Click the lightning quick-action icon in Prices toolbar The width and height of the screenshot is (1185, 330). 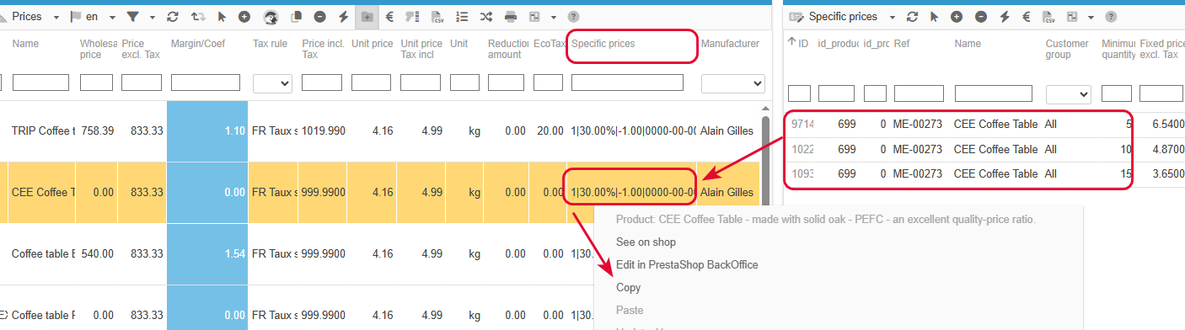343,17
